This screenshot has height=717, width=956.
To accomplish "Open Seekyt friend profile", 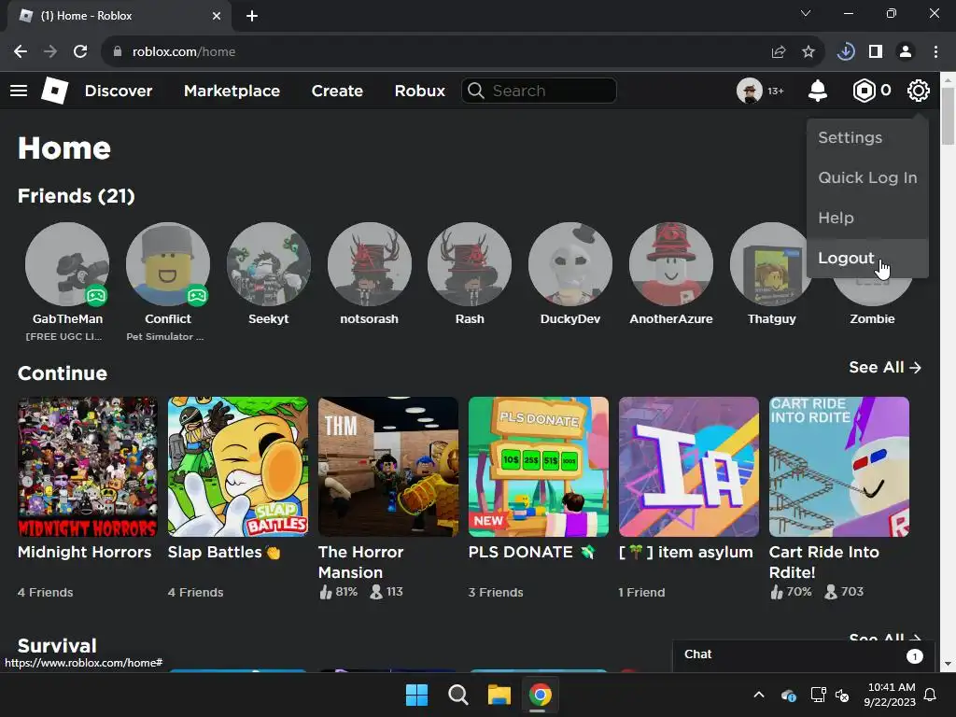I will (268, 264).
